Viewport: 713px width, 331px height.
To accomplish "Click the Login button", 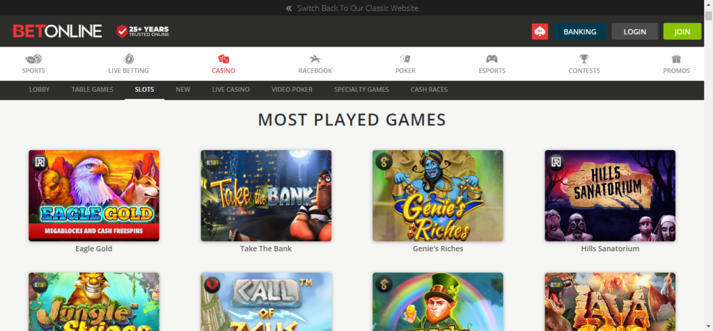I will [x=635, y=31].
